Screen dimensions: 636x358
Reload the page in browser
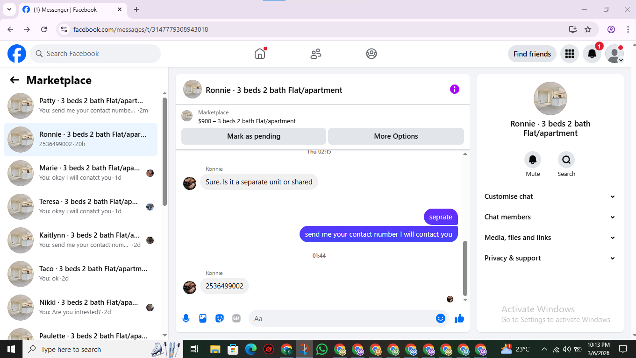pyautogui.click(x=44, y=29)
